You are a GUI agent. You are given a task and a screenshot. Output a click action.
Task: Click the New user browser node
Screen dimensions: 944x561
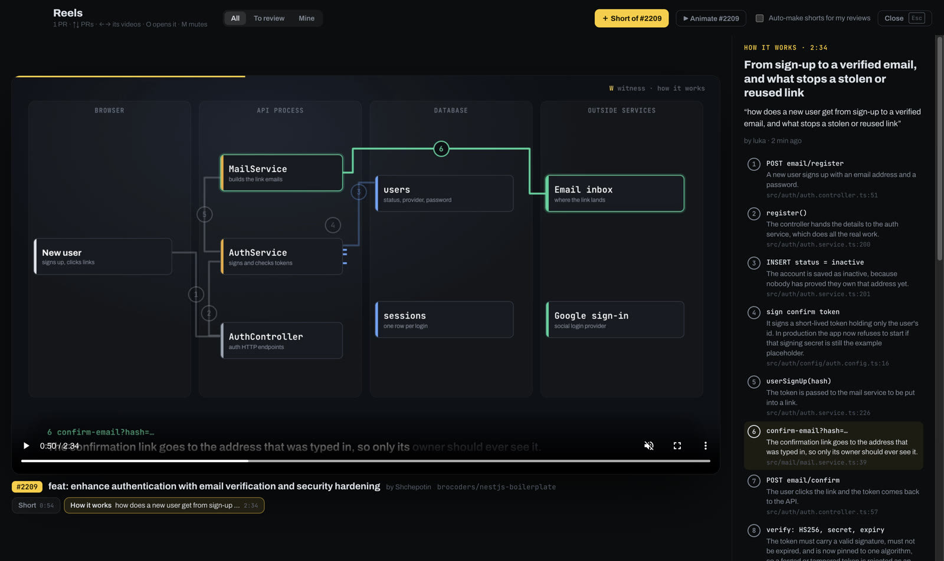pyautogui.click(x=103, y=257)
